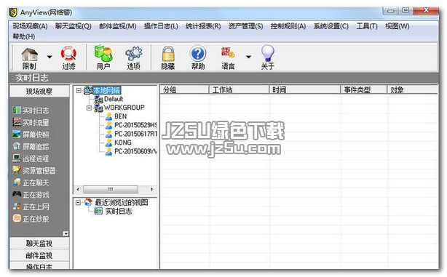
Task: Select workstation KONG in the tree
Action: 123,142
